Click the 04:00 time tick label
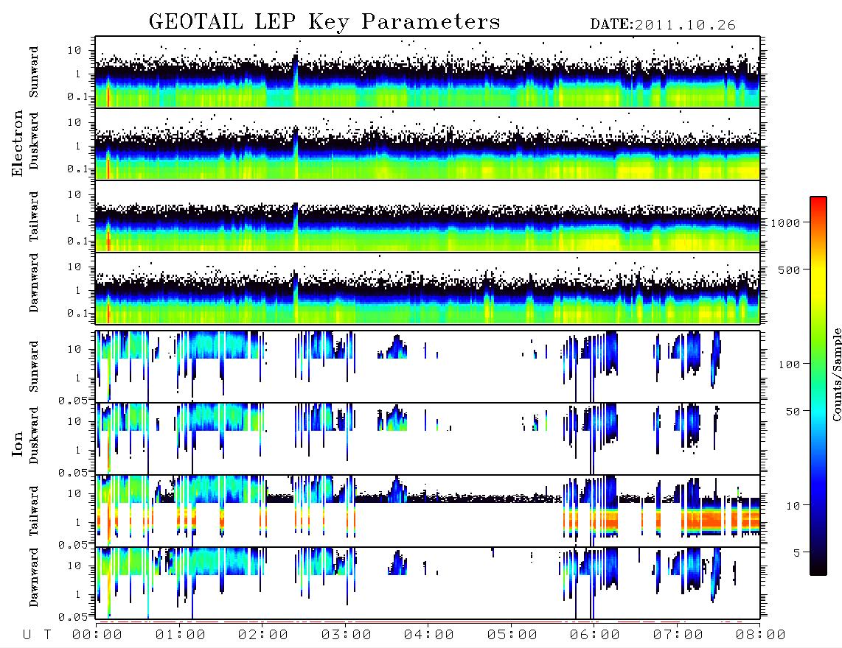 [x=429, y=635]
